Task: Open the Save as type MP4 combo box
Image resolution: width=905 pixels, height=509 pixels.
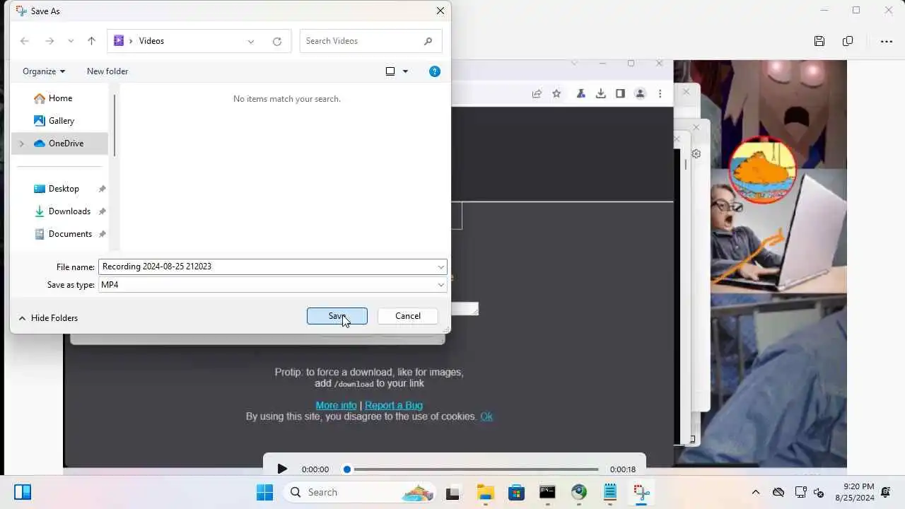Action: pos(272,285)
